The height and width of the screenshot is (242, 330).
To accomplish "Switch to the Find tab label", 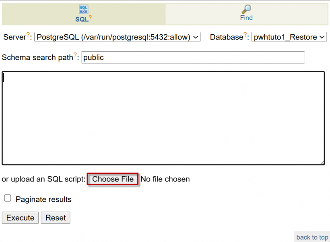I will click(246, 18).
